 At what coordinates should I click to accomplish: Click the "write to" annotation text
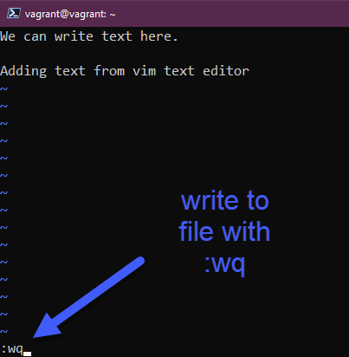coord(225,200)
